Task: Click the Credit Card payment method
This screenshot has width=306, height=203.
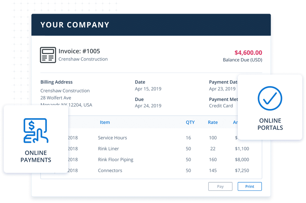Action: point(221,106)
